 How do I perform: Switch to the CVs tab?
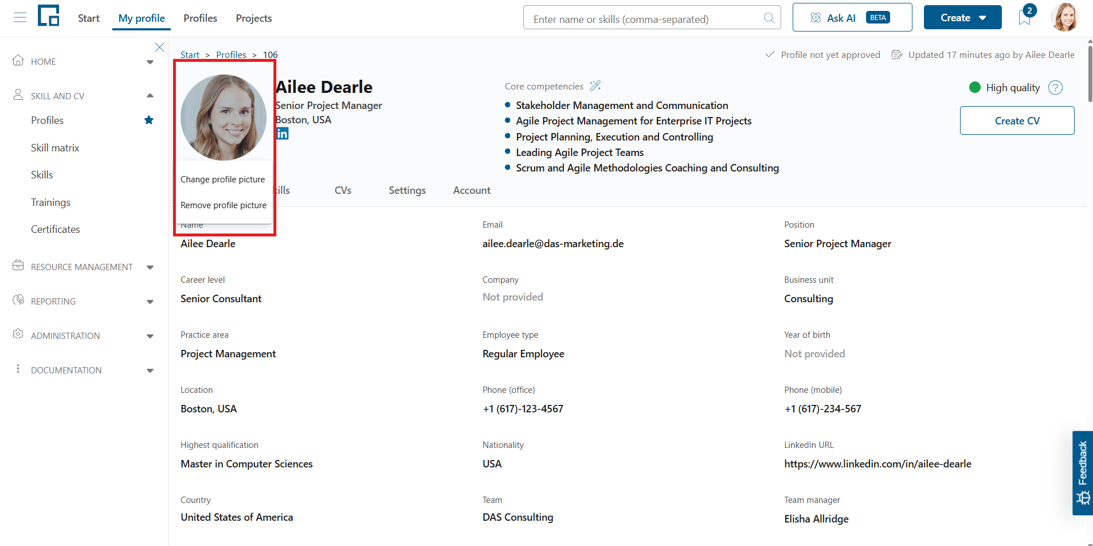tap(343, 190)
